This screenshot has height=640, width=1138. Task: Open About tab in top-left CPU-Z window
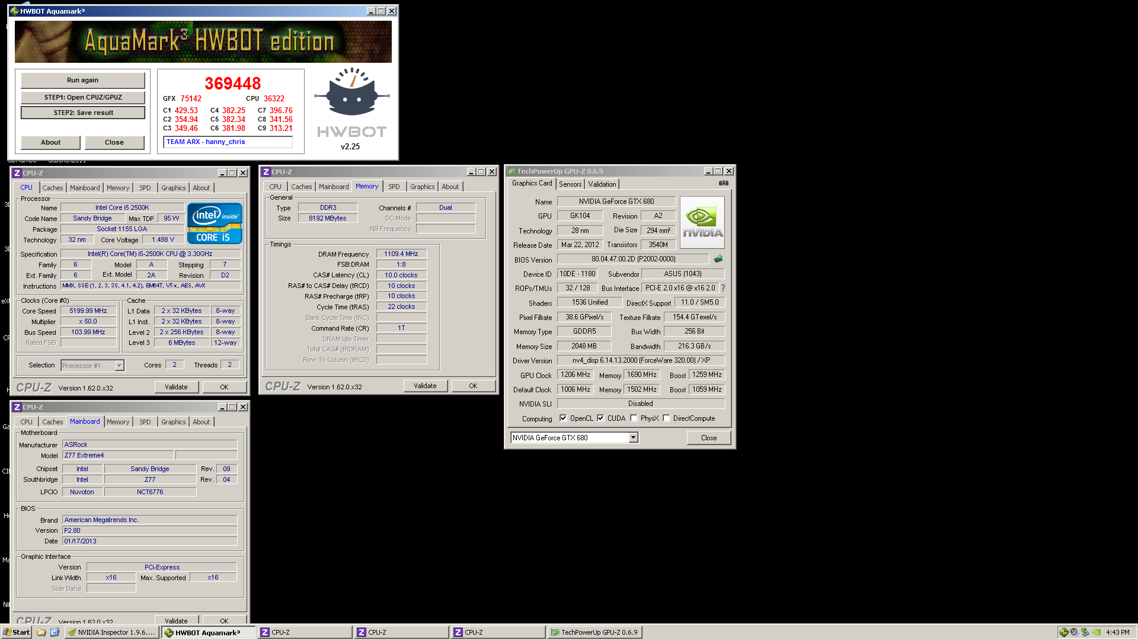coord(202,188)
